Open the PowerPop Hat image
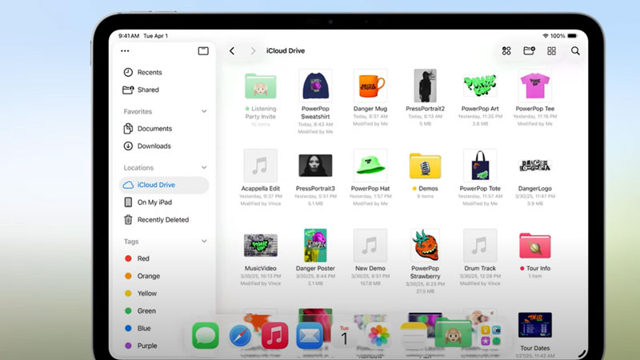Viewport: 640px width, 360px height. [x=370, y=166]
